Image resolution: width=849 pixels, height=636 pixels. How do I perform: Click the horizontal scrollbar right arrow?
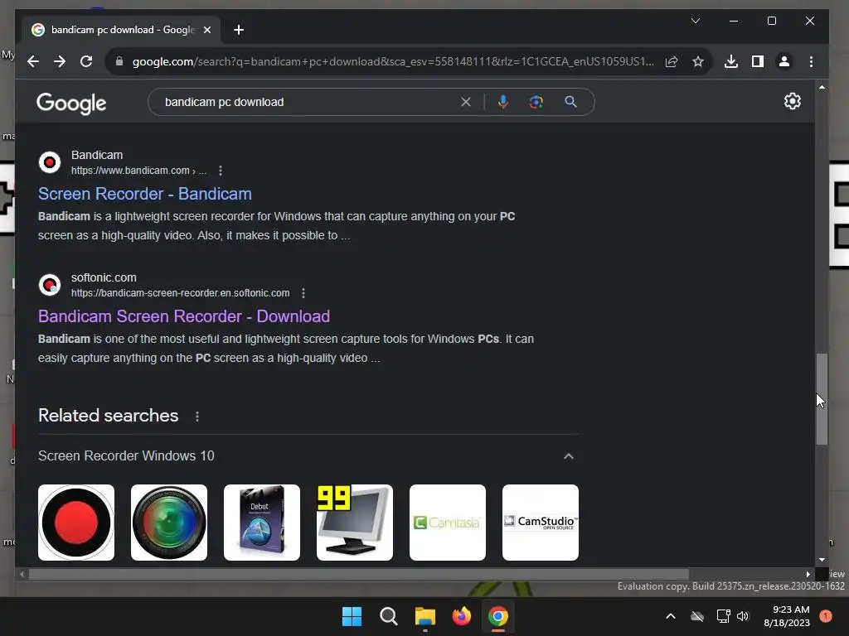coord(808,575)
